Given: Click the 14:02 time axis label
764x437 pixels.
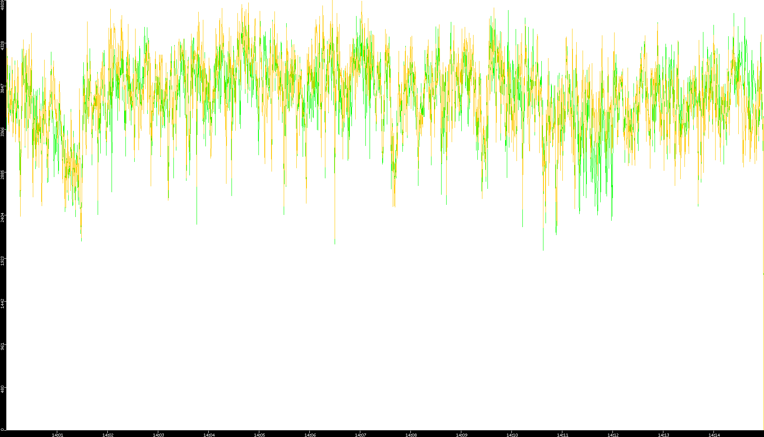Looking at the screenshot, I should [108, 435].
